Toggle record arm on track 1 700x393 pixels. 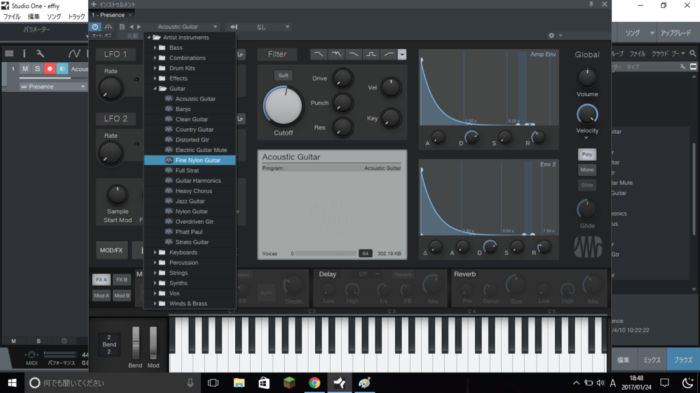point(50,69)
